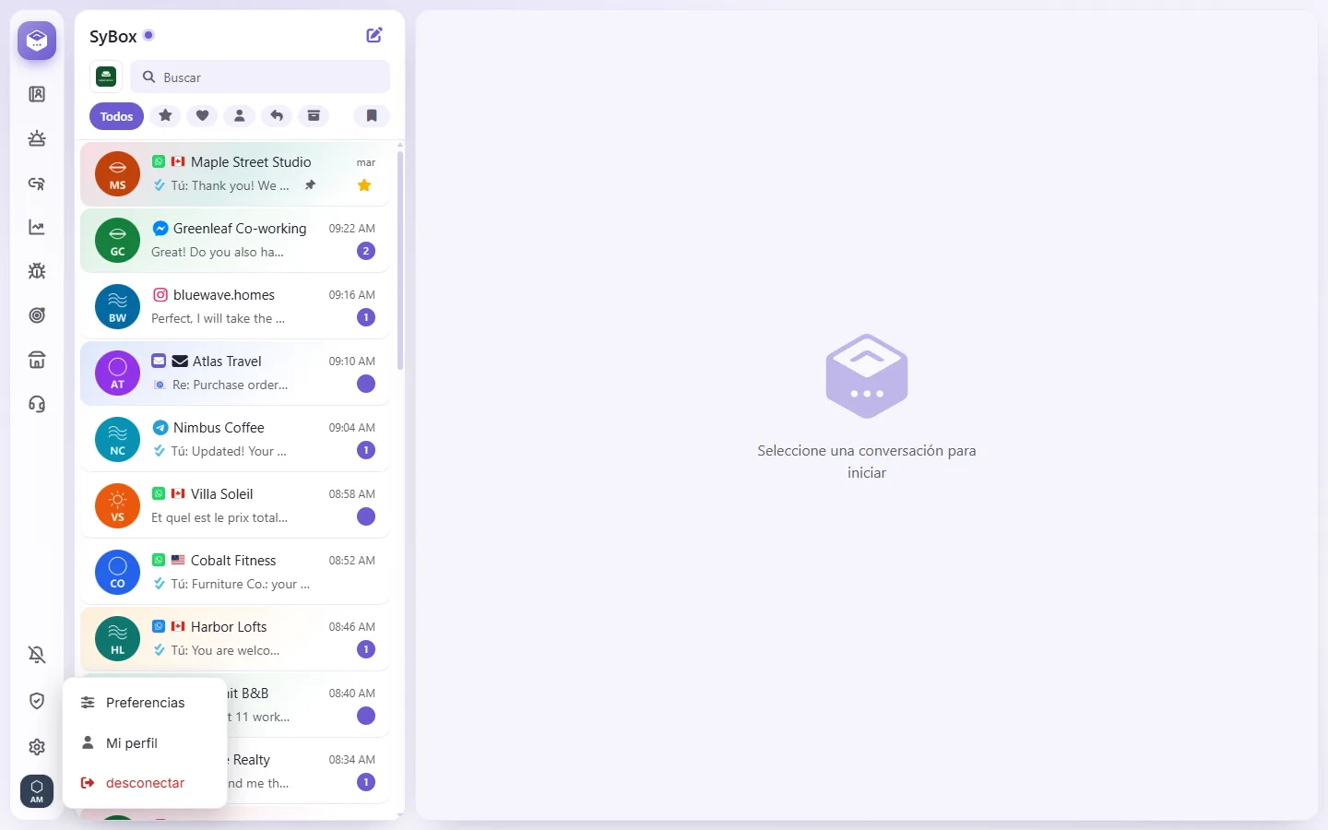Click the Buscar search field
Image resolution: width=1328 pixels, height=830 pixels.
[260, 77]
